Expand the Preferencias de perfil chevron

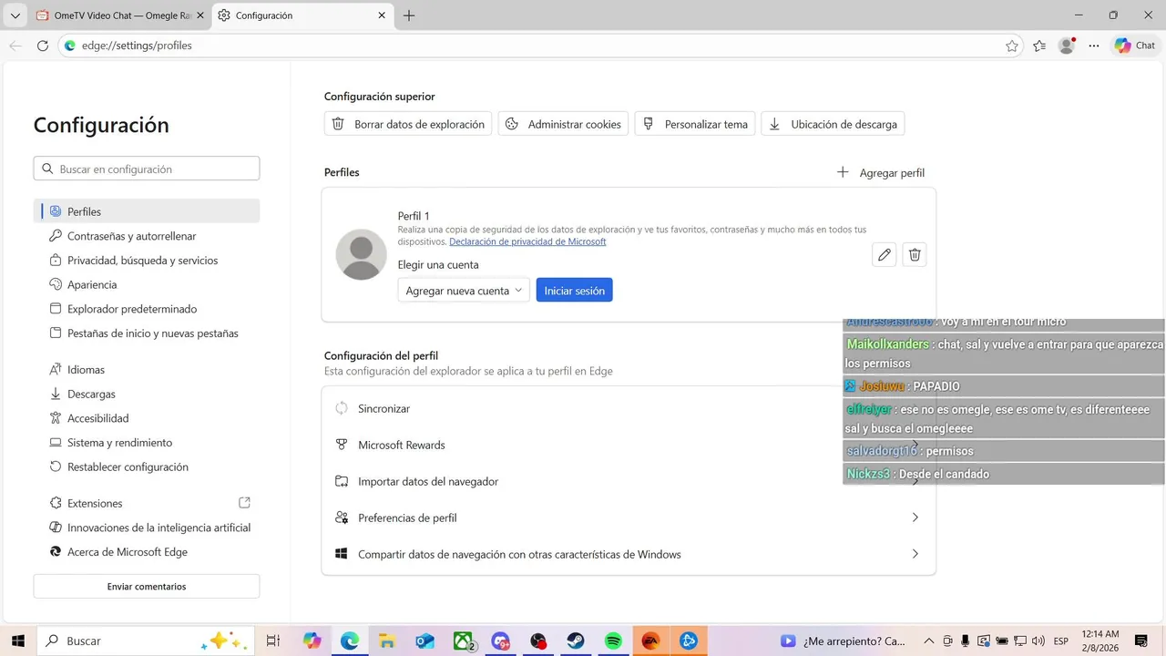pos(915,518)
